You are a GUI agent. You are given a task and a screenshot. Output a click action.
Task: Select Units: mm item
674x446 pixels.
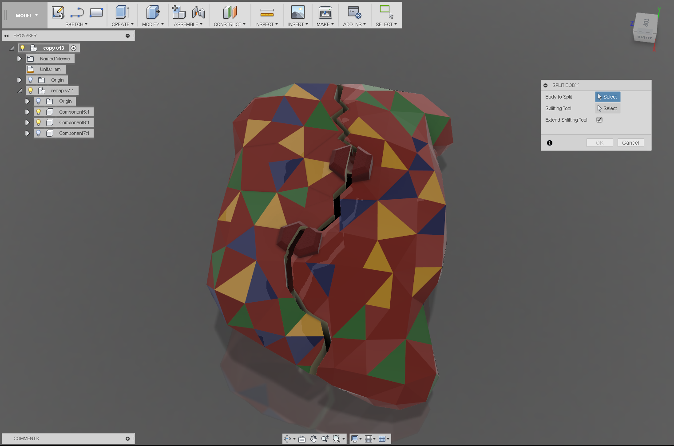coord(46,69)
